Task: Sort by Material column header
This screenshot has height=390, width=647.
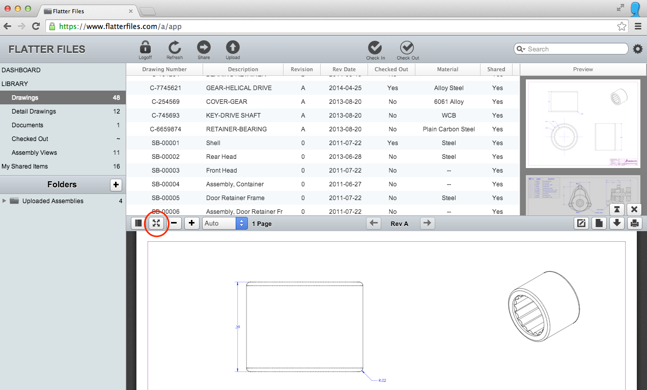Action: click(447, 69)
